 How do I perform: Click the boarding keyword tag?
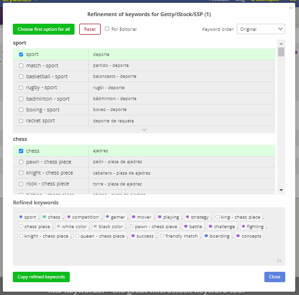[217, 236]
